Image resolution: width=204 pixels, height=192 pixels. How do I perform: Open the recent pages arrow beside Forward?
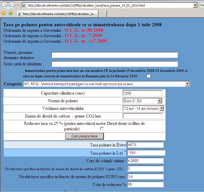click(18, 5)
